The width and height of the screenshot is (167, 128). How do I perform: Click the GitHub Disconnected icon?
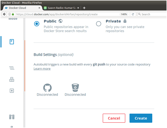[47, 88]
